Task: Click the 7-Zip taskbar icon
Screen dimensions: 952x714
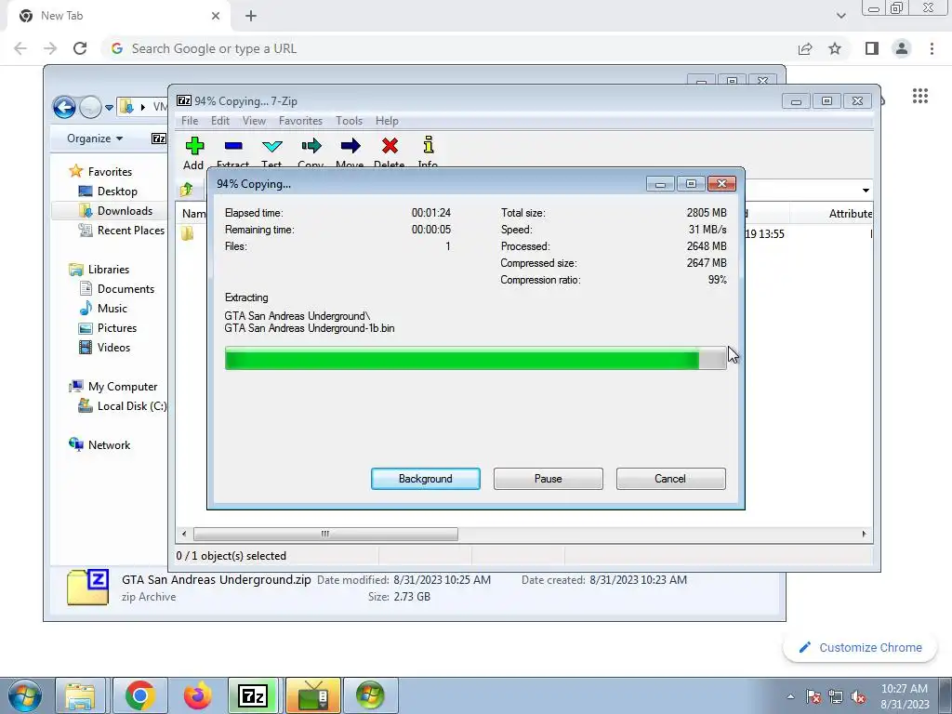Action: point(253,695)
